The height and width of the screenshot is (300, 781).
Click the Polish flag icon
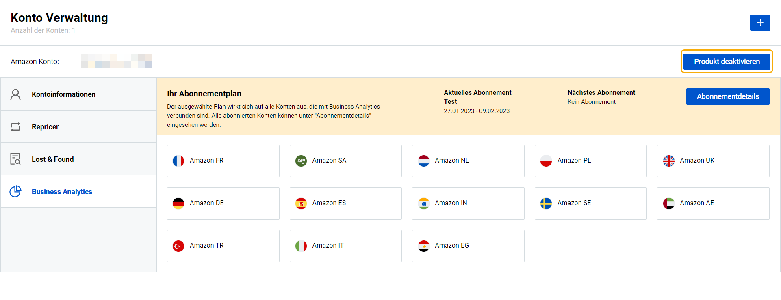tap(546, 161)
